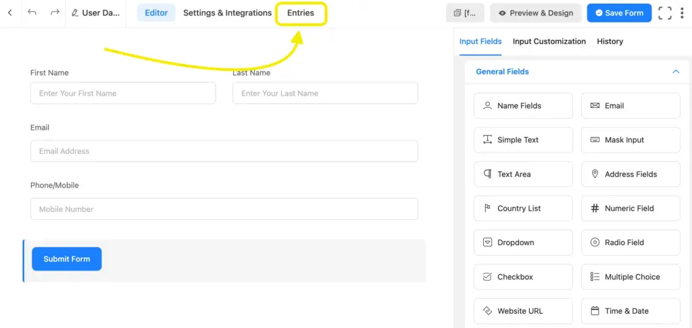Add the Simple Text field
Viewport: 692px width, 328px height.
(523, 140)
